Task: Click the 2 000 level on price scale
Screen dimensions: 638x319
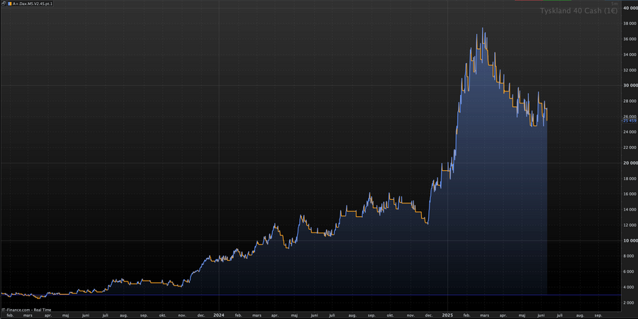Action: click(x=631, y=303)
